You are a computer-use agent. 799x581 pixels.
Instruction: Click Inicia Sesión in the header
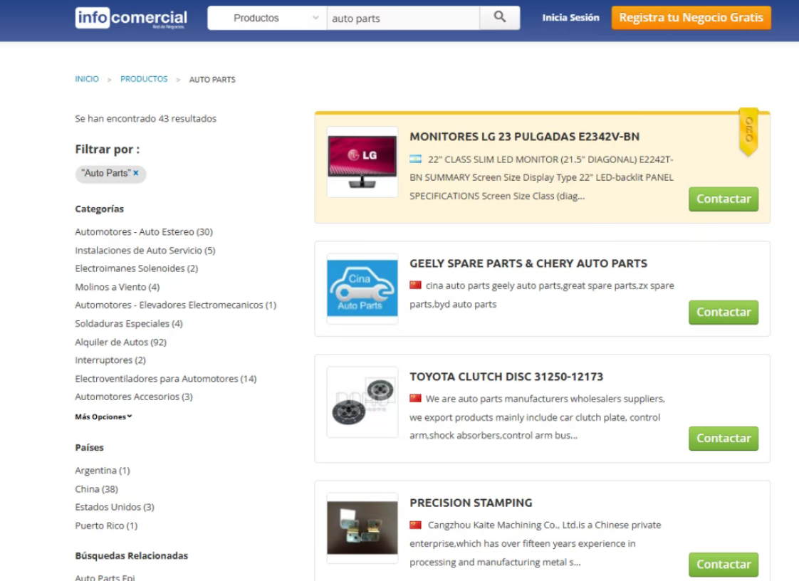pos(570,18)
